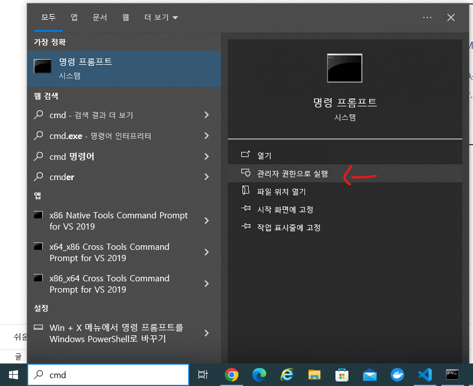The width and height of the screenshot is (473, 386).
Task: Click the pin icon for 시작 화면에 고정
Action: click(x=246, y=208)
